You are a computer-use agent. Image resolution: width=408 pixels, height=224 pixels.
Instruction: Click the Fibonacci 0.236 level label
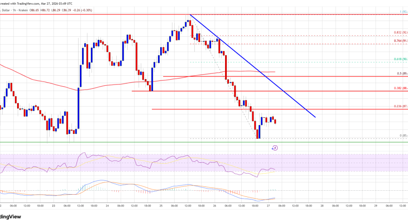click(x=401, y=106)
